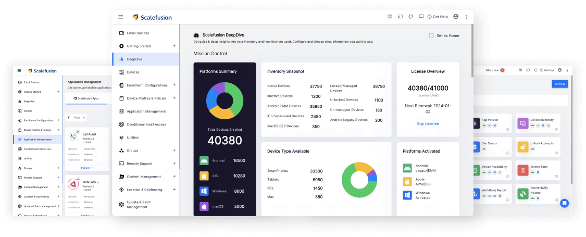Click Apple APNs|DEP icon in Platforms Activated

(x=407, y=182)
